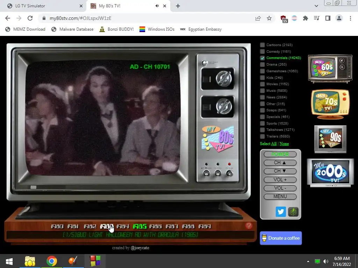
Task: Select year 1986 on the dial
Action: pos(156,226)
